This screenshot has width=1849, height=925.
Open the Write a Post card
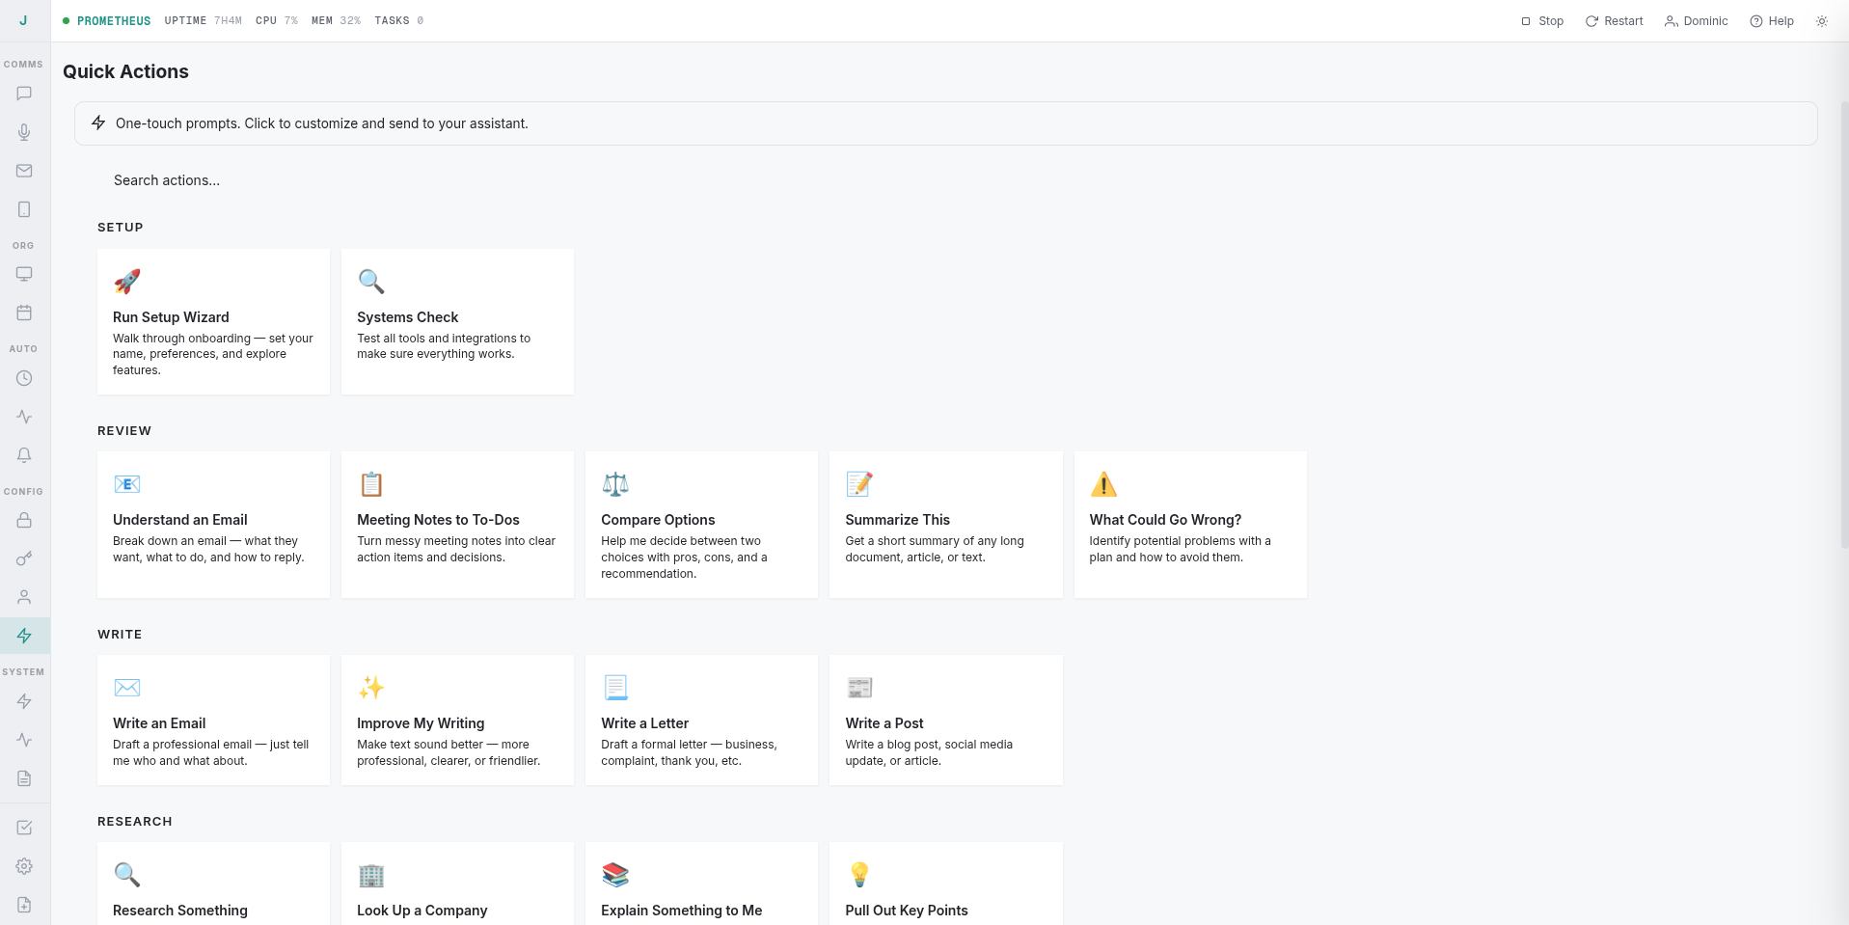point(945,720)
